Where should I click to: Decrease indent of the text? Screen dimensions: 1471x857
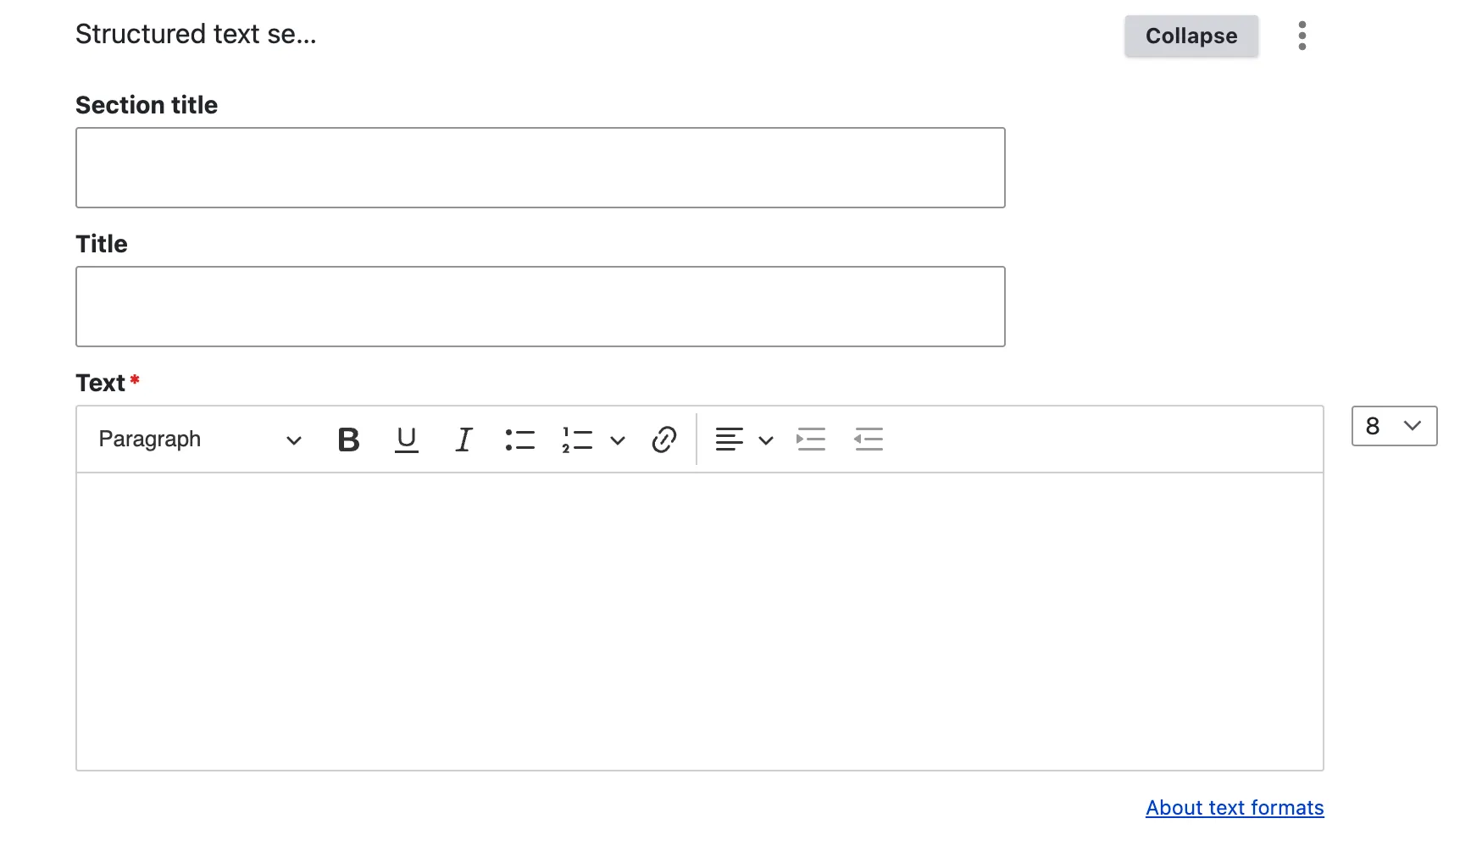coord(869,440)
